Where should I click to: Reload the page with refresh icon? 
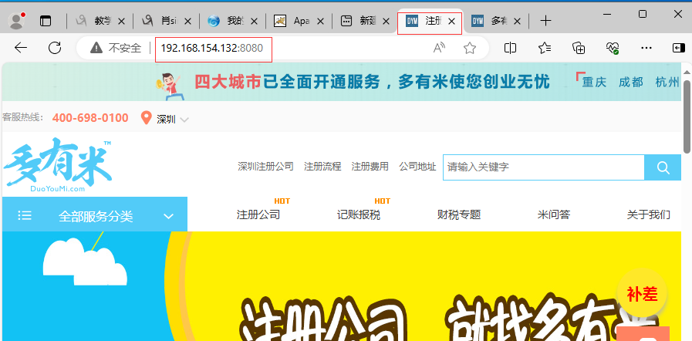(55, 48)
